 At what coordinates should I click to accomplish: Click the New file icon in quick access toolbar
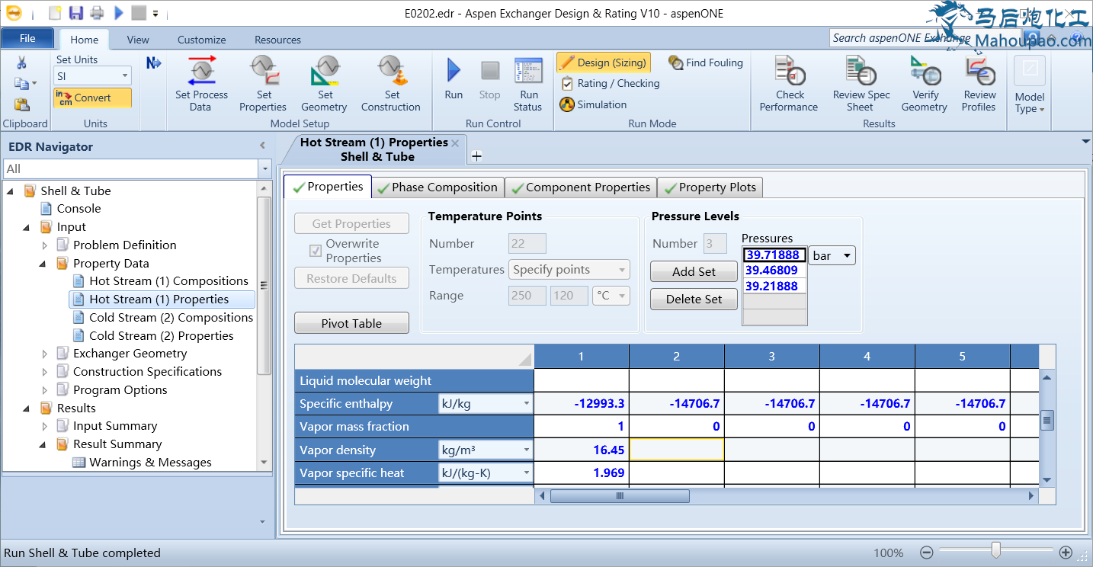(x=55, y=13)
